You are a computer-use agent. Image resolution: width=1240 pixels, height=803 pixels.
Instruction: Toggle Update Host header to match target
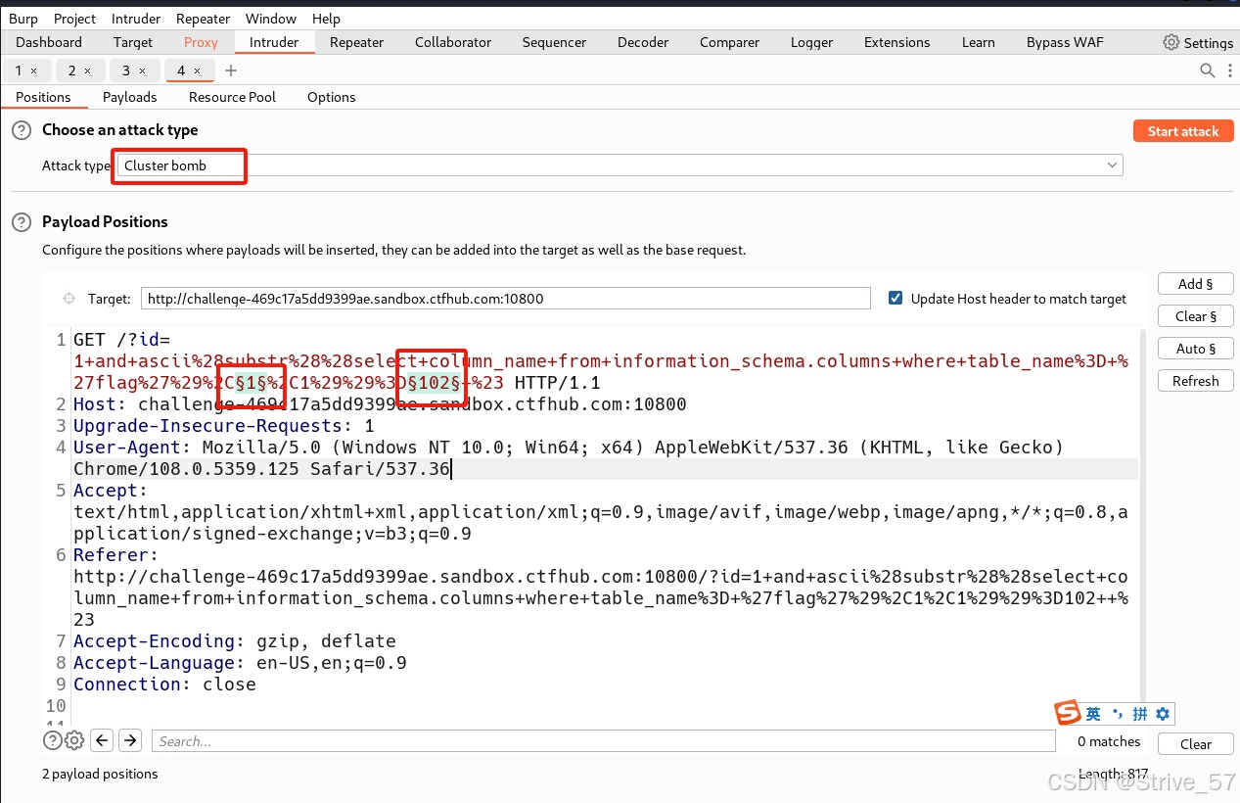896,299
